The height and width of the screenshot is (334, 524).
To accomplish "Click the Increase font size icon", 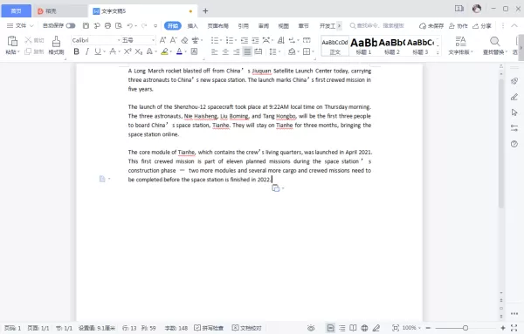I will point(162,40).
